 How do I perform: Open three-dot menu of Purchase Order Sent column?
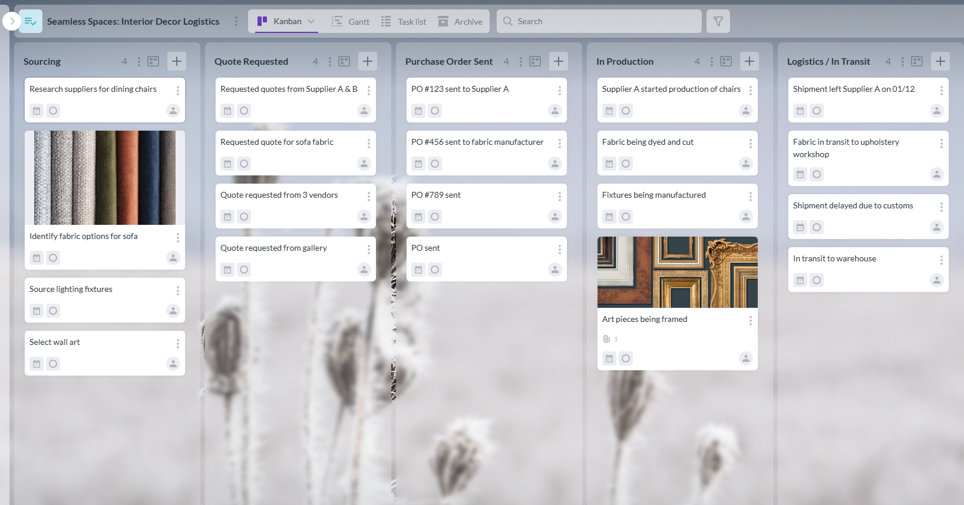520,61
